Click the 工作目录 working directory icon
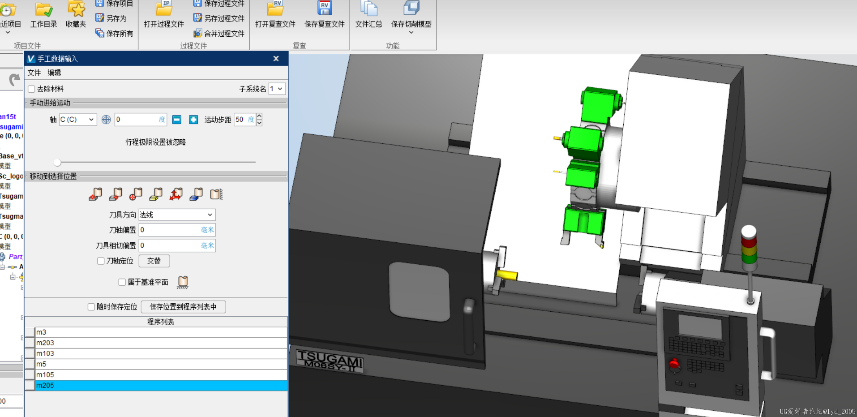857x417 pixels. tap(43, 15)
